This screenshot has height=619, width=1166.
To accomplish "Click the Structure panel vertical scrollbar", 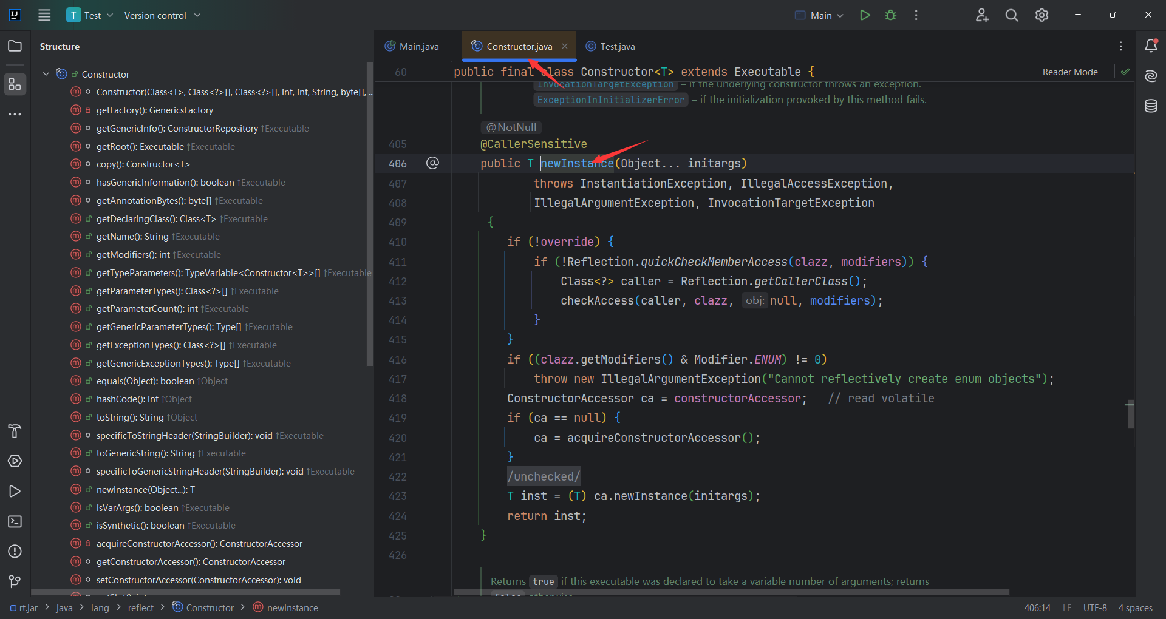I will [x=370, y=214].
